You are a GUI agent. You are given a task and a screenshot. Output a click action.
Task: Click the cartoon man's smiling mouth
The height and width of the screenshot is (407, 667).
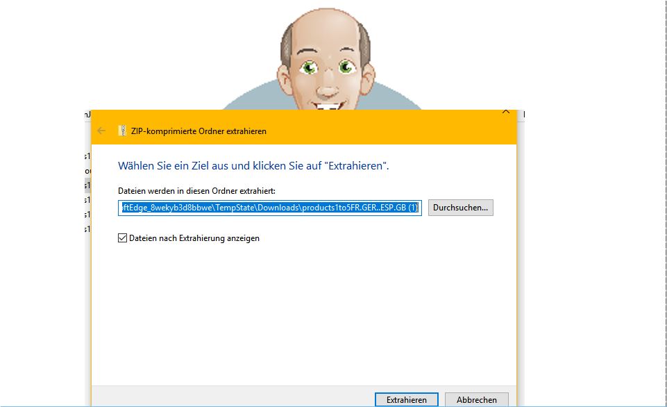coord(326,103)
